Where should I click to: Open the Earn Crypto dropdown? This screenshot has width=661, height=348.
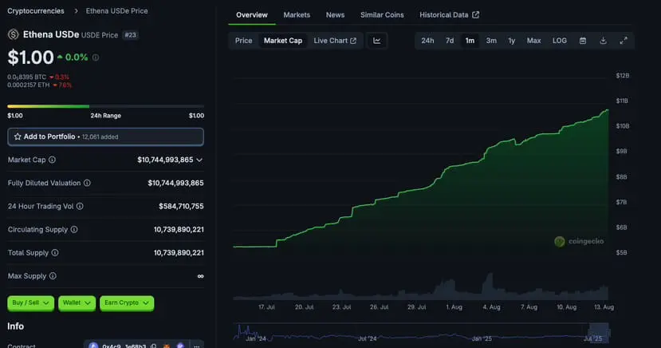(x=127, y=303)
